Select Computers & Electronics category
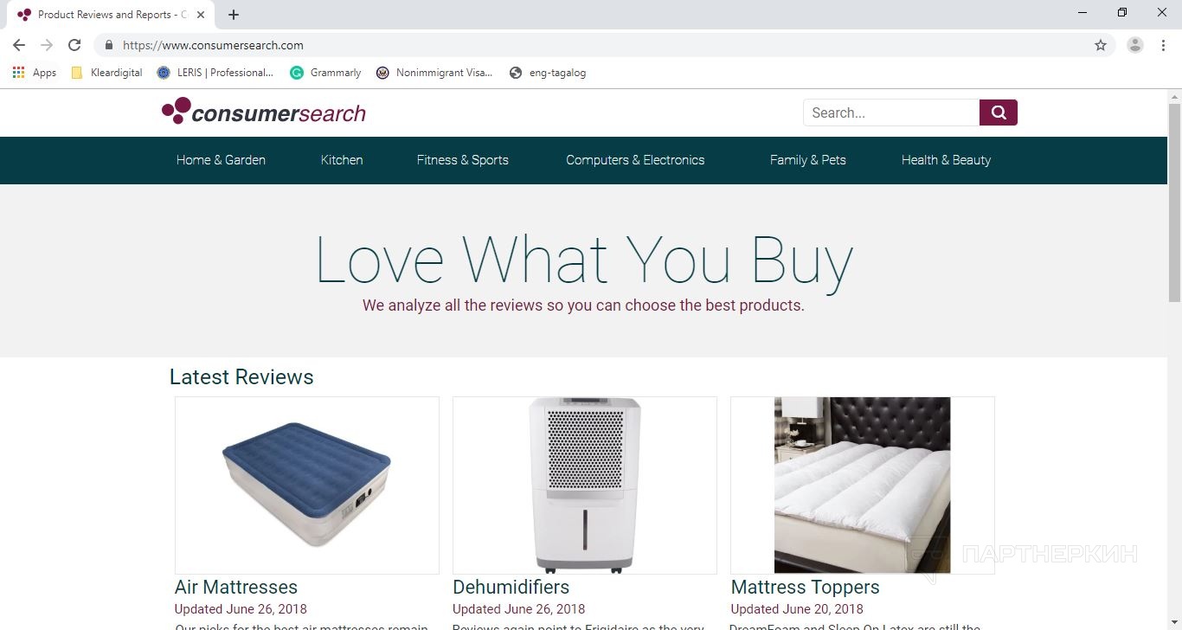 pyautogui.click(x=635, y=160)
